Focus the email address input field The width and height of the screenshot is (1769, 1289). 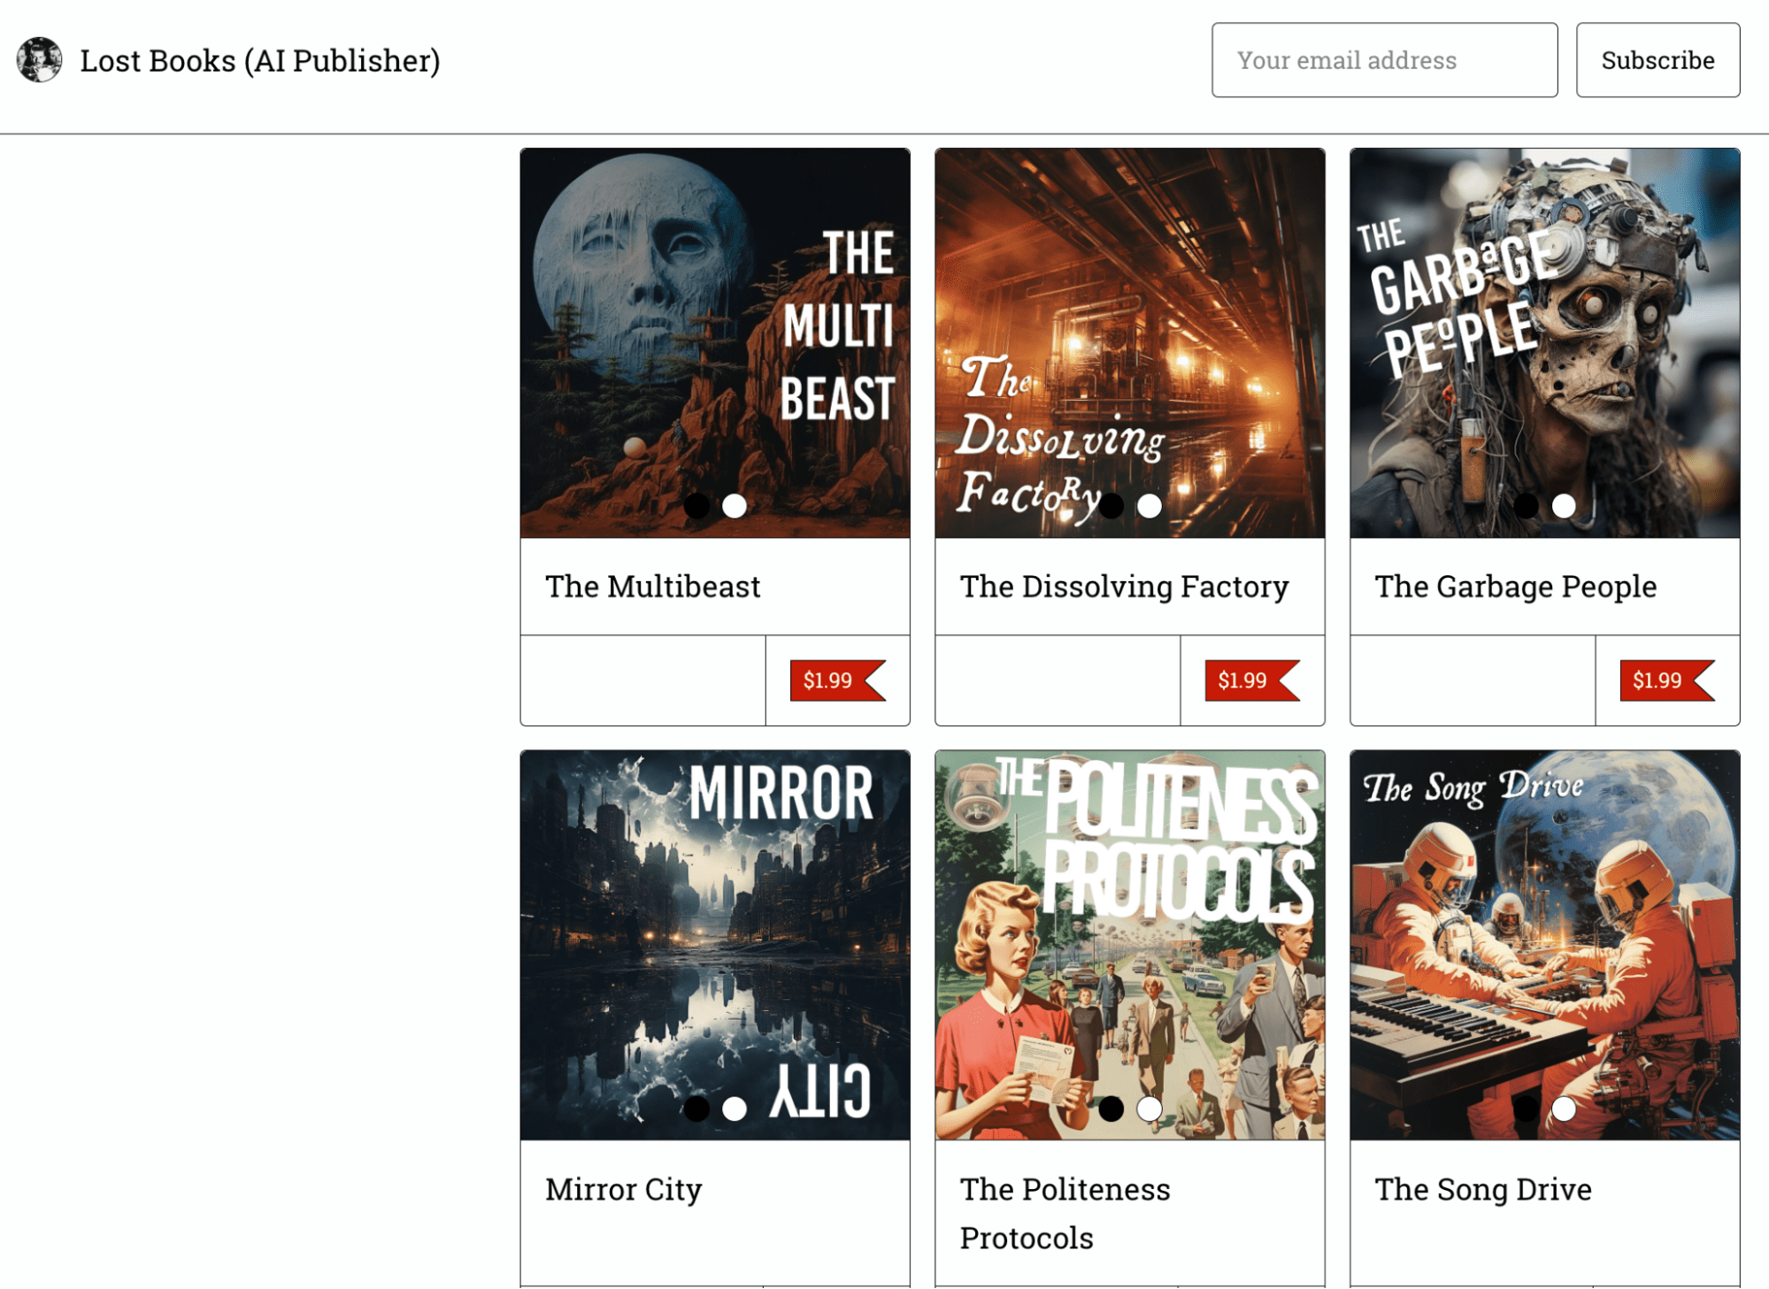1384,60
